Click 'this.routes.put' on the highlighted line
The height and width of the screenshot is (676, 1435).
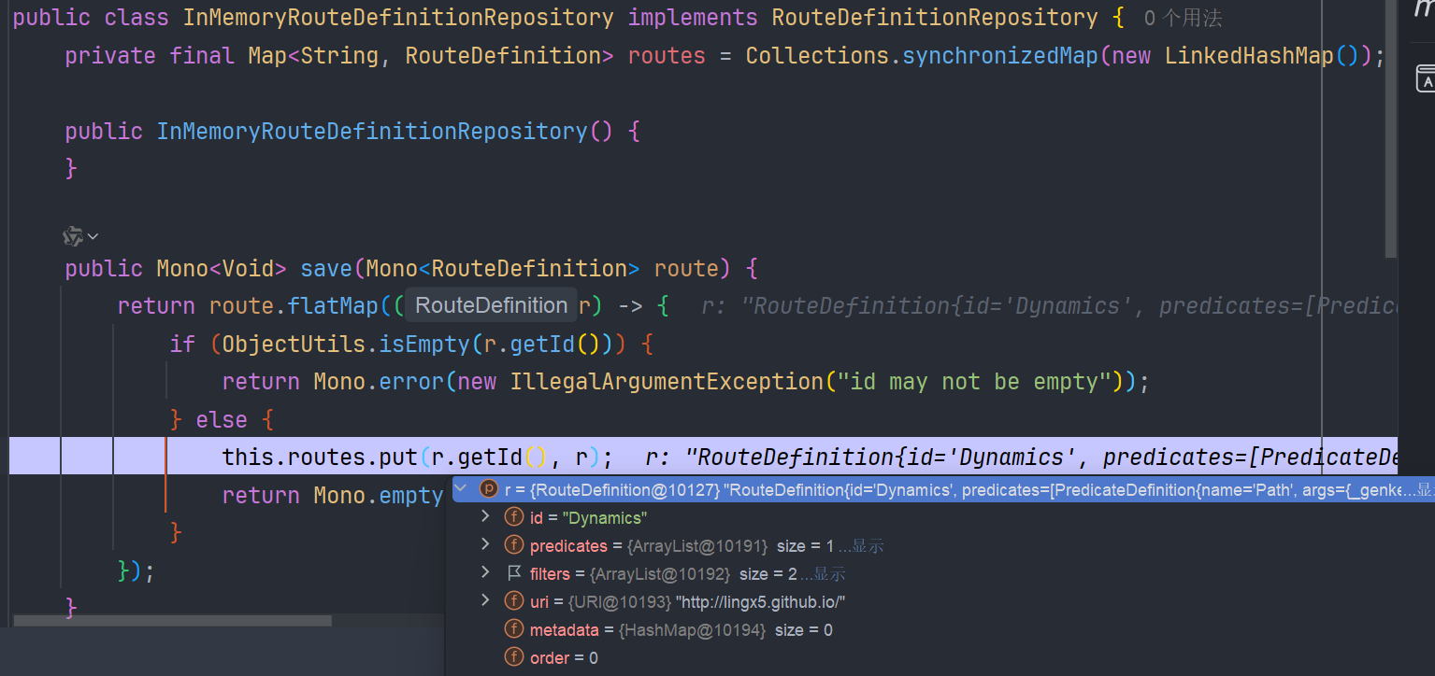(321, 457)
